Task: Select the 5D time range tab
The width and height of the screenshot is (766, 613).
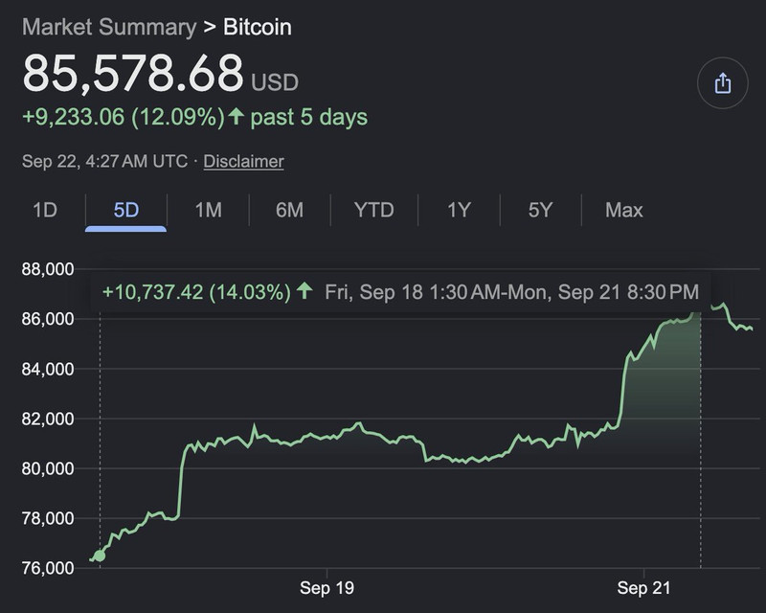Action: coord(126,210)
